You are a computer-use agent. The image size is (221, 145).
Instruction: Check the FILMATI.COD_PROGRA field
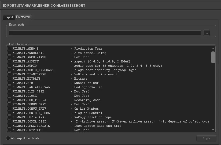click(9, 100)
